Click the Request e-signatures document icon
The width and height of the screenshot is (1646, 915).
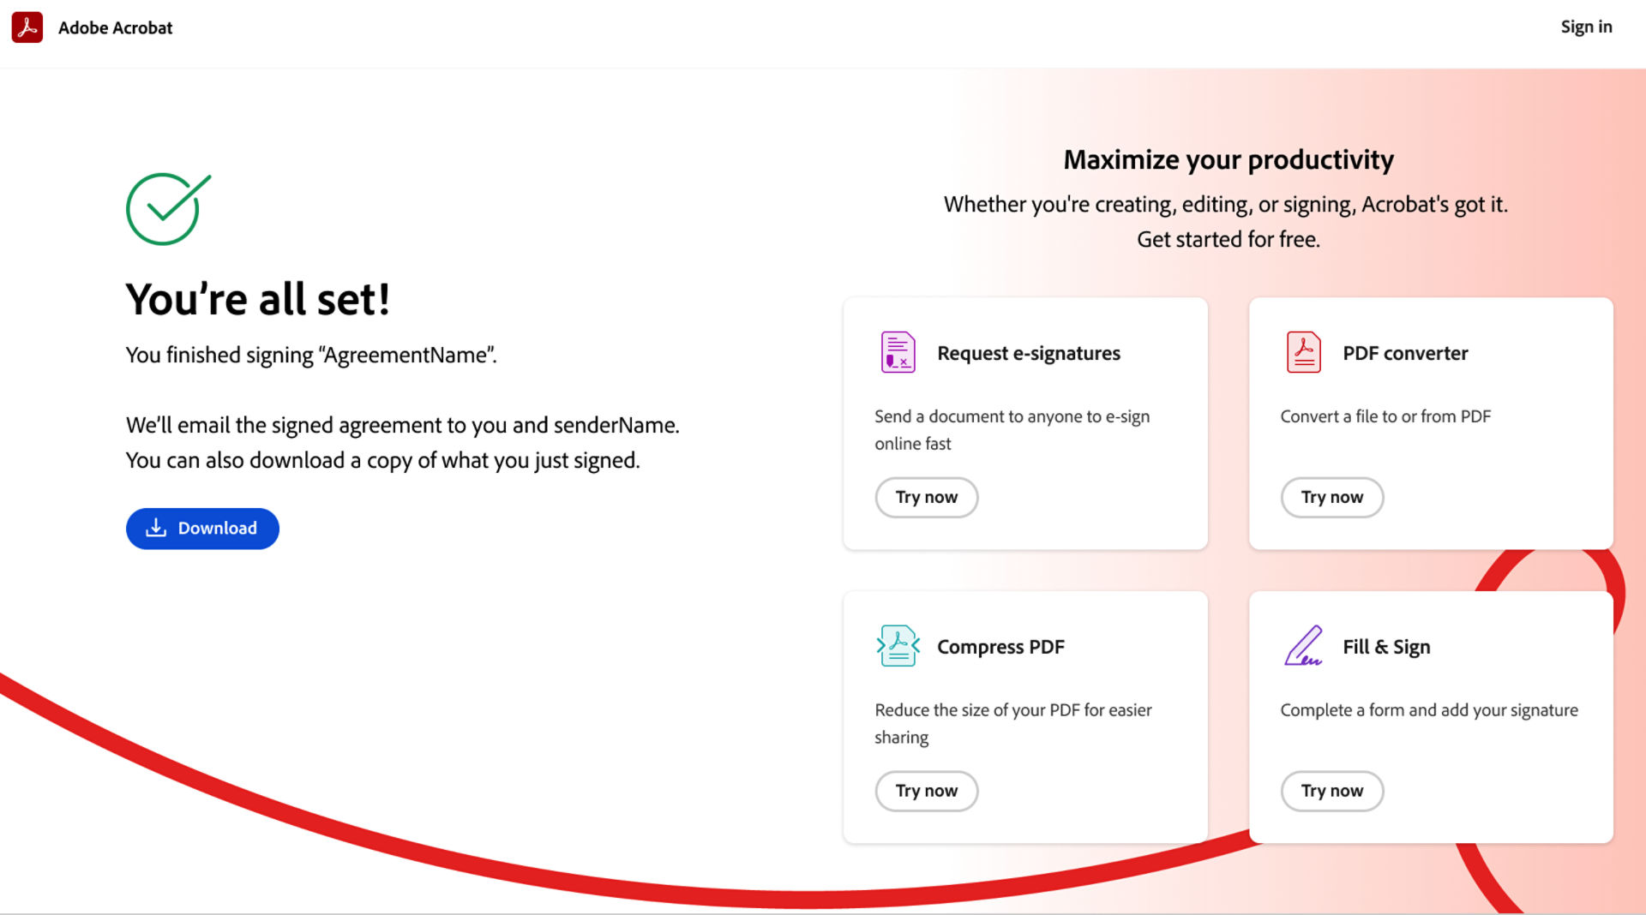(x=898, y=352)
